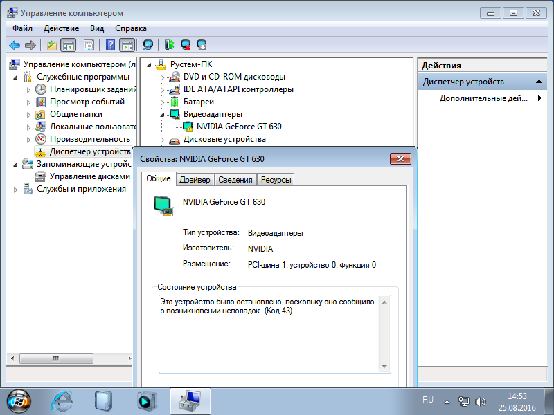Open the Справка menu

(x=131, y=28)
